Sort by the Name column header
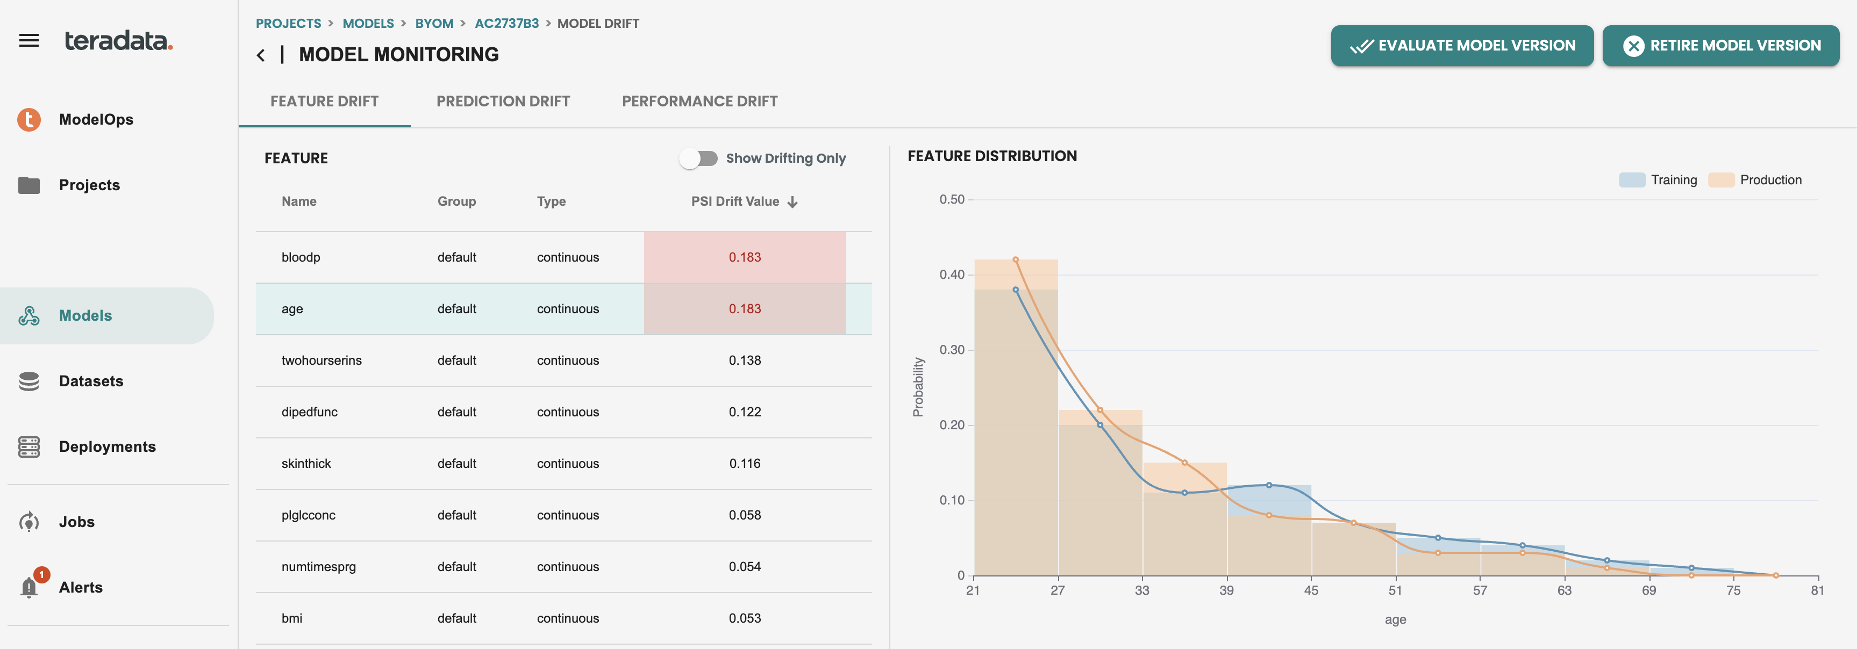The width and height of the screenshot is (1857, 649). tap(299, 201)
